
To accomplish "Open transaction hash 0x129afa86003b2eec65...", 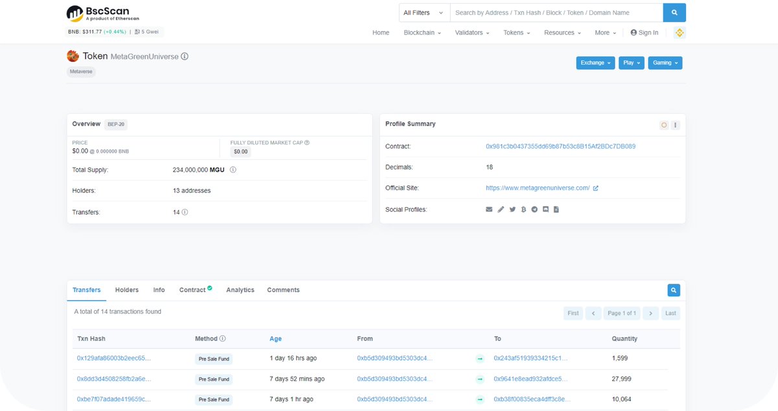I will pyautogui.click(x=114, y=358).
